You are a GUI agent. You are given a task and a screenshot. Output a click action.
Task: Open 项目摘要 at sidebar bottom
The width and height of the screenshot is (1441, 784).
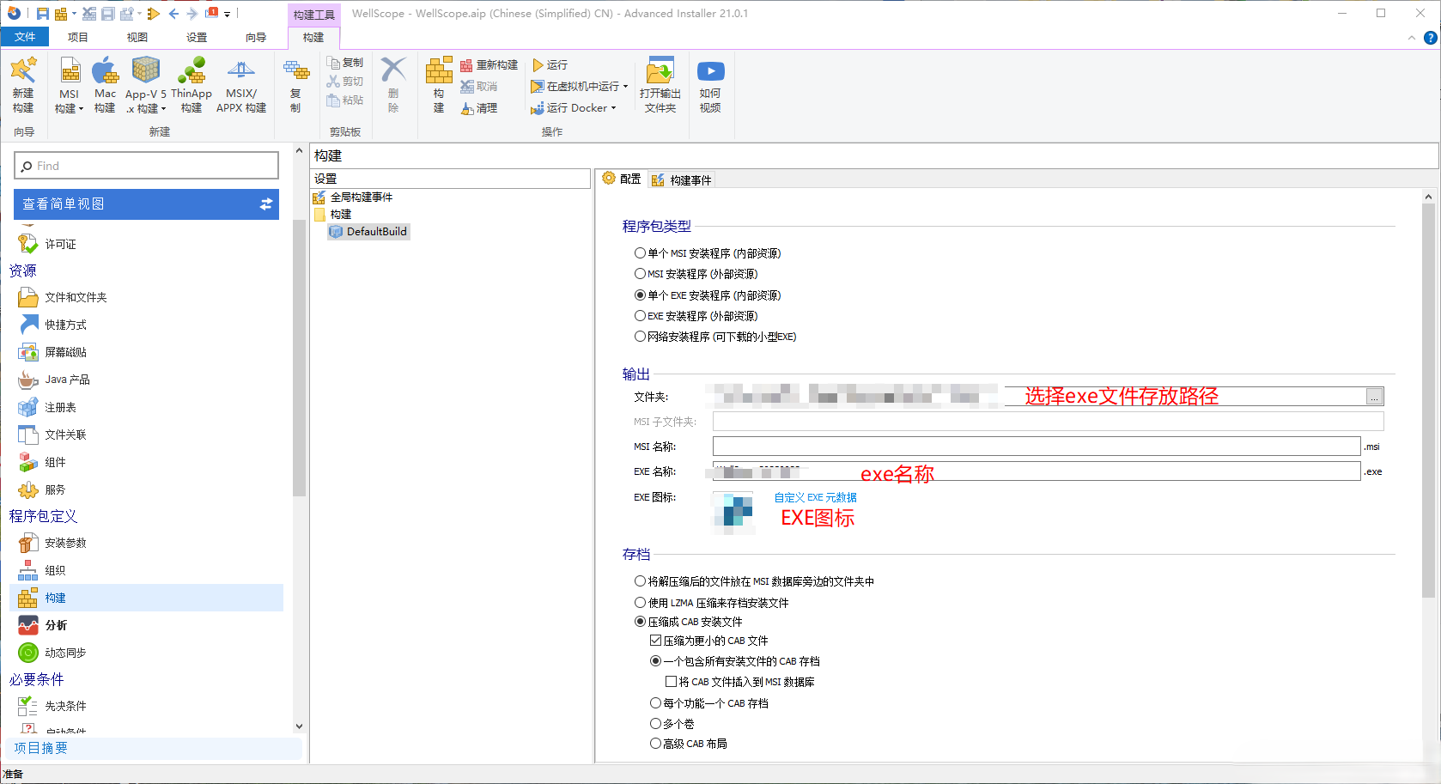155,748
